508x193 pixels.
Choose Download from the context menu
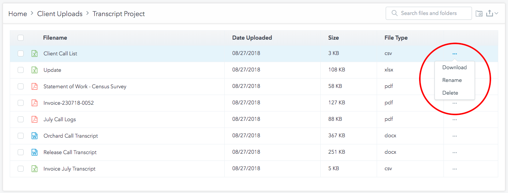click(x=454, y=67)
